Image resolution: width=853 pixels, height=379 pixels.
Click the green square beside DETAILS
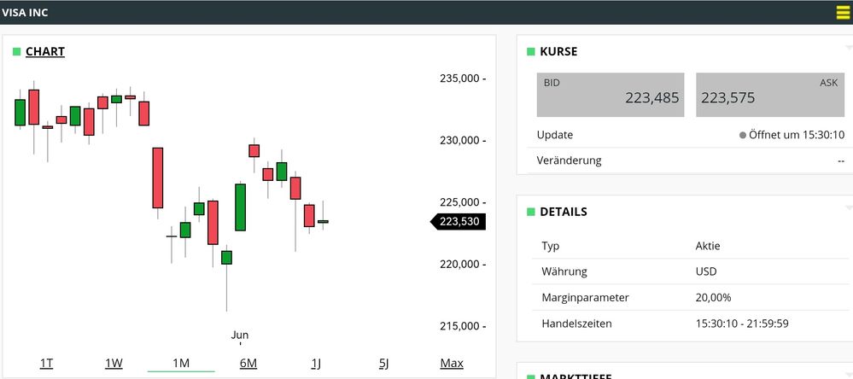tap(530, 212)
